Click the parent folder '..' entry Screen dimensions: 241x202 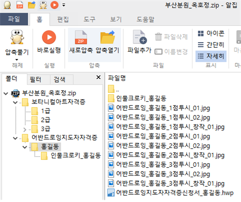click(x=114, y=89)
